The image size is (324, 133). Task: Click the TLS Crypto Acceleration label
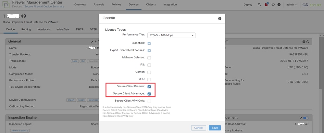point(25,87)
